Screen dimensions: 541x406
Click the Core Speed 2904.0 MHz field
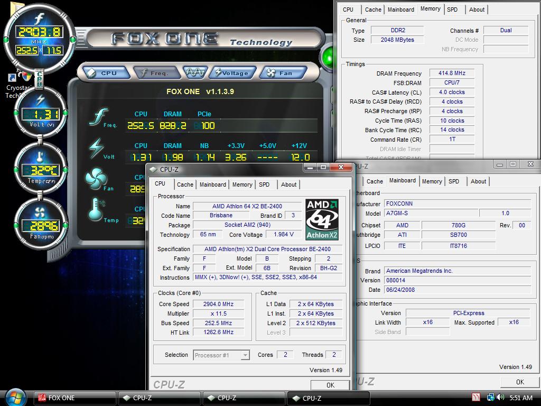point(218,304)
